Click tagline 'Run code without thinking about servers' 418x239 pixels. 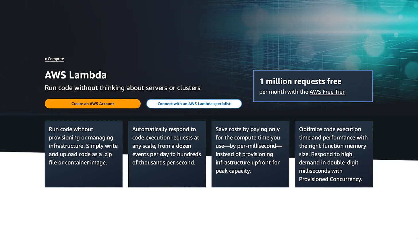[123, 88]
